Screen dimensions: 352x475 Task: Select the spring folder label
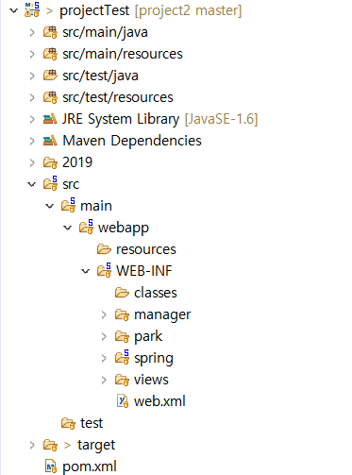(154, 358)
